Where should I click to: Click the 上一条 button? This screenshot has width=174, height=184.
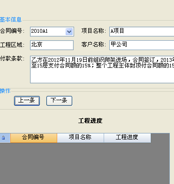coord(27,101)
